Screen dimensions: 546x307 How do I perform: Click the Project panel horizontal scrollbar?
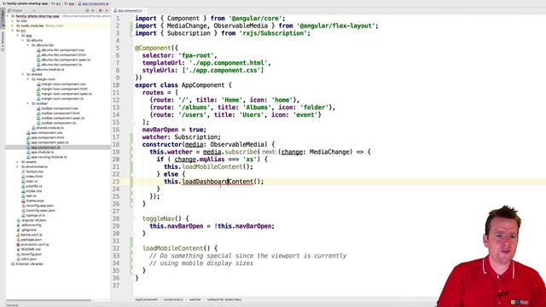[49, 300]
